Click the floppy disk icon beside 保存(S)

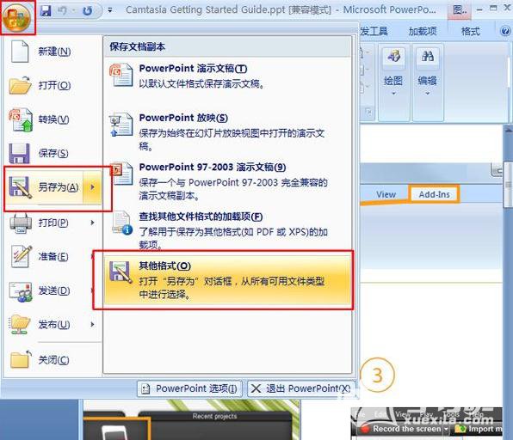[x=19, y=154]
